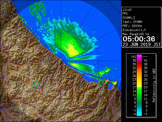Click the "OYAMA_Z" product name
Viewport: 162px width, 122px height.
coord(129,18)
